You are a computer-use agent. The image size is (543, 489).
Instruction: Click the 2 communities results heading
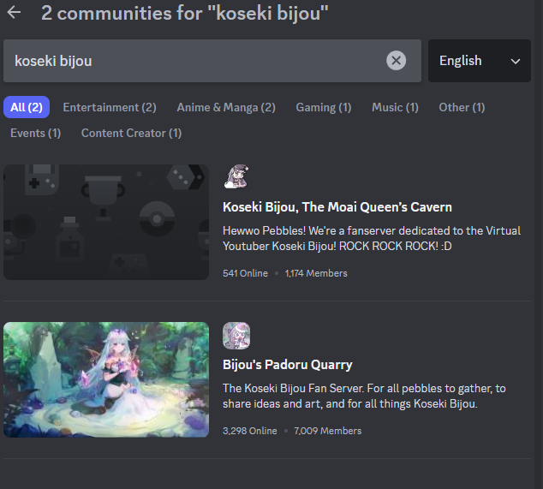coord(185,13)
